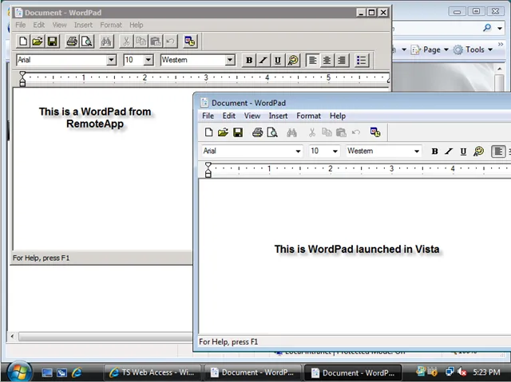Open Western script dropdown in RemoteApp WordPad

230,60
